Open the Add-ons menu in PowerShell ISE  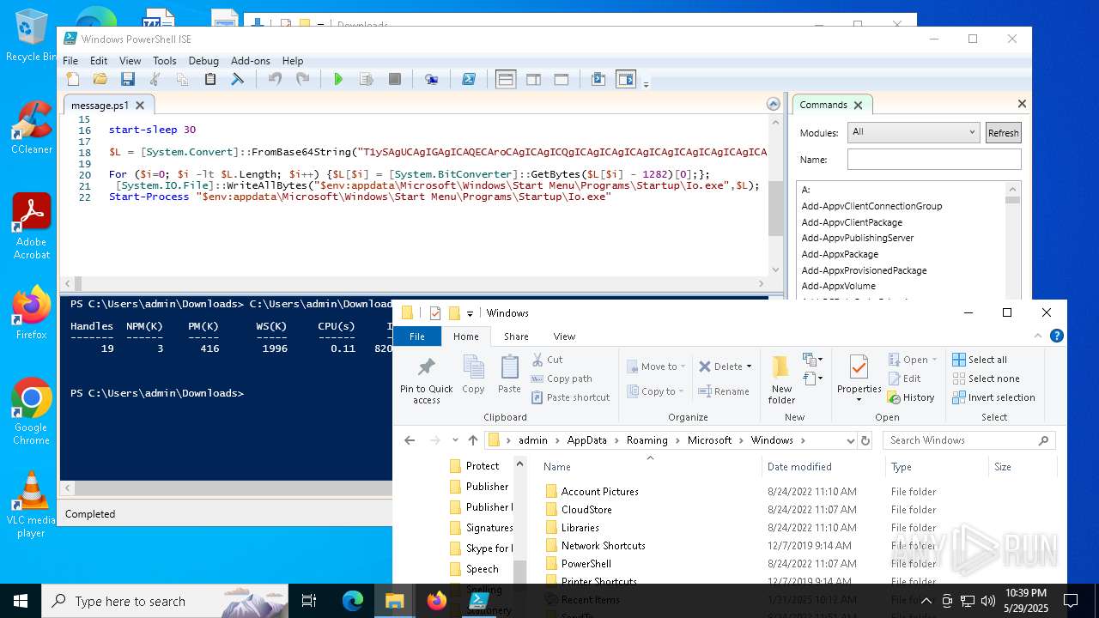(x=251, y=61)
